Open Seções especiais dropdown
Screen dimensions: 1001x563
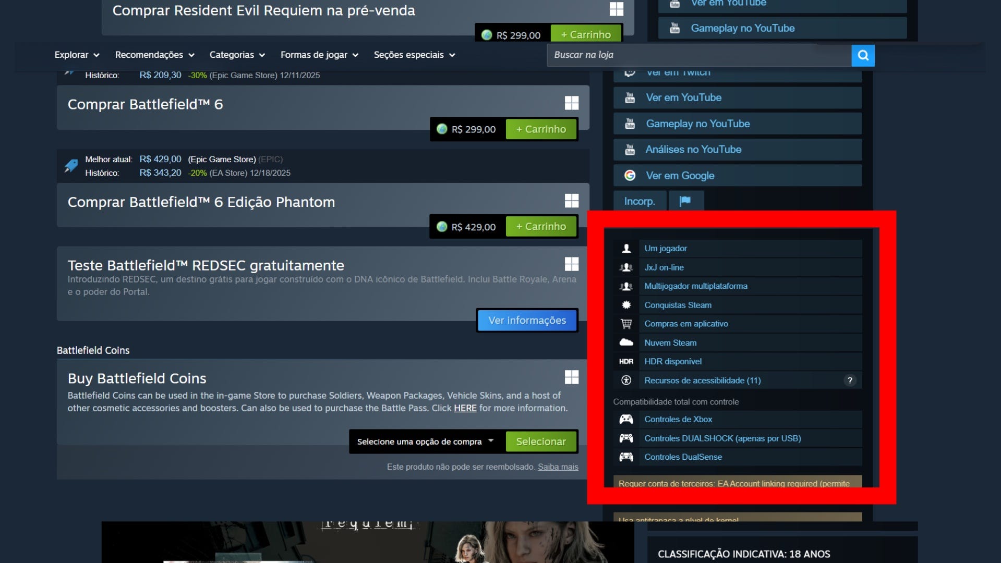(414, 55)
